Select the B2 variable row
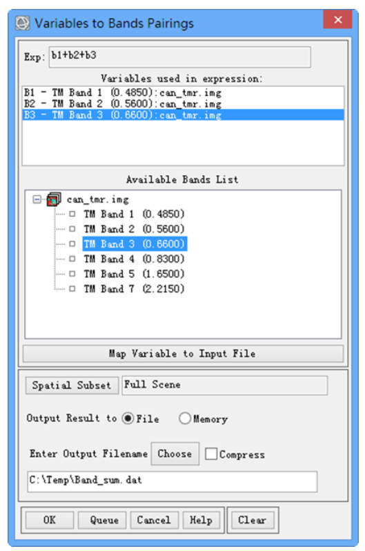Screen dimensions: 365x551 pos(184,104)
